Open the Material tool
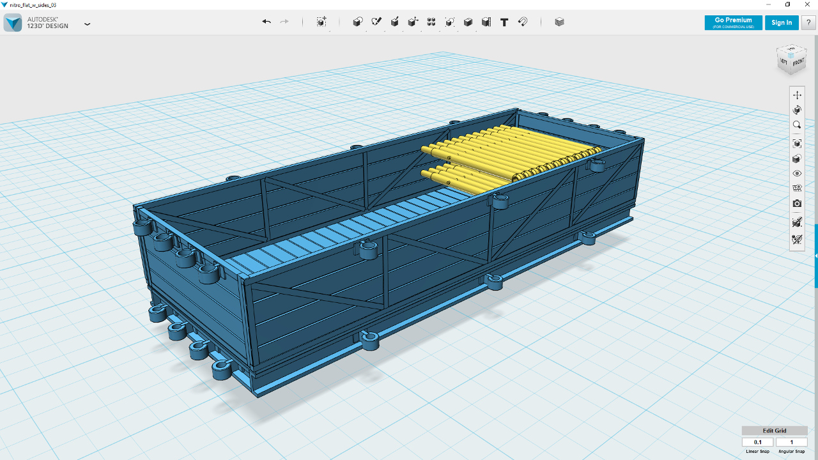This screenshot has width=818, height=460. point(560,22)
